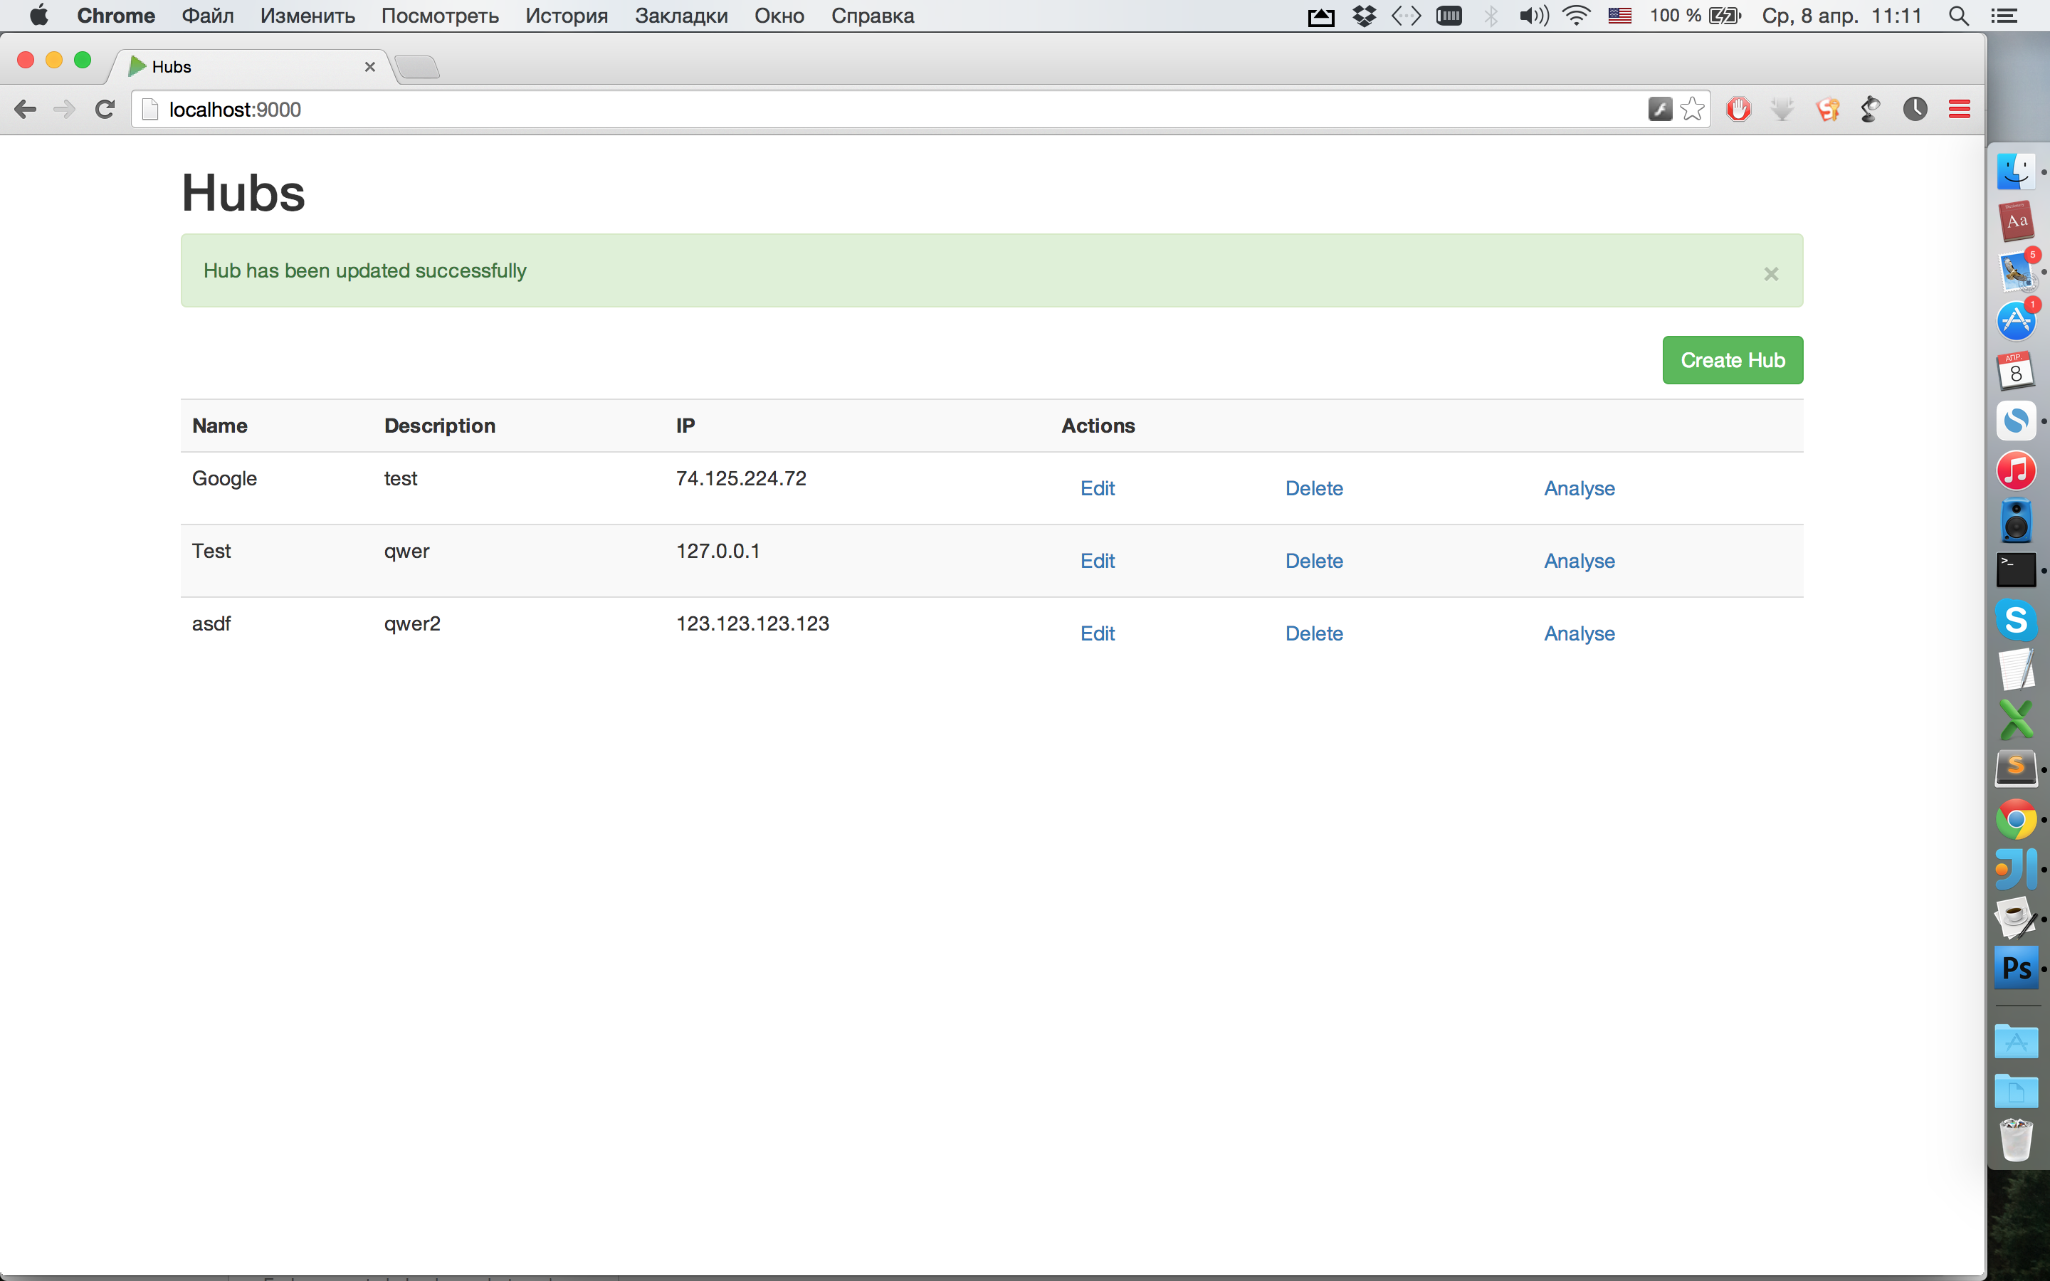2050x1281 pixels.
Task: Open a new tab with the tab button
Action: click(417, 67)
